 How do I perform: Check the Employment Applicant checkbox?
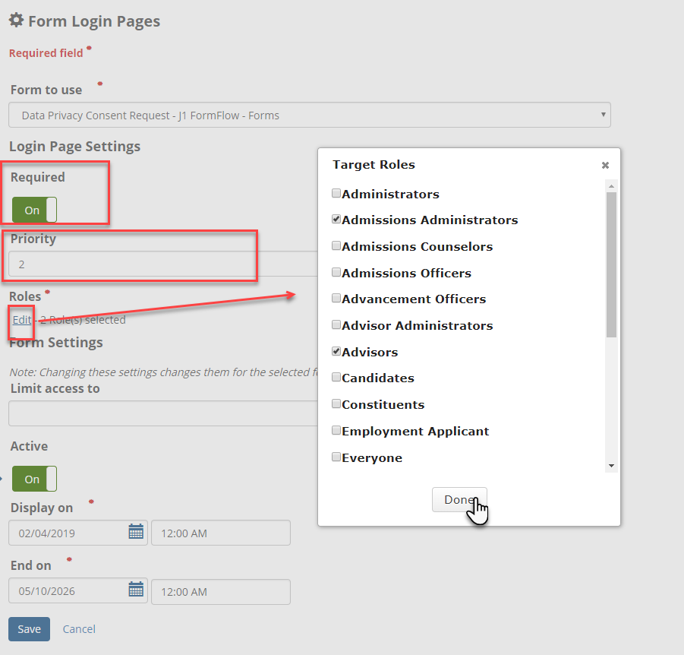click(336, 429)
